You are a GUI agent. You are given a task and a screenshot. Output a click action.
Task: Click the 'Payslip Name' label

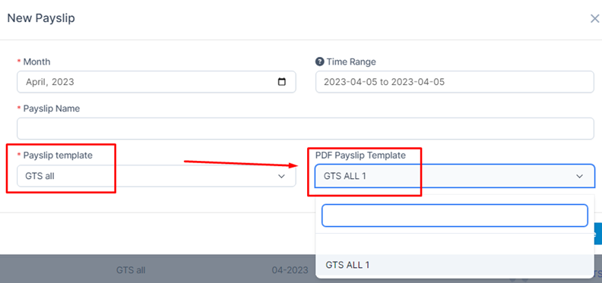pos(52,108)
